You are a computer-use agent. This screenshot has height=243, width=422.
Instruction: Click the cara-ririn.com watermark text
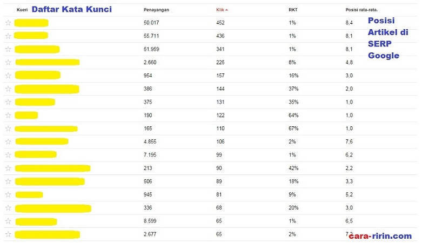click(380, 236)
